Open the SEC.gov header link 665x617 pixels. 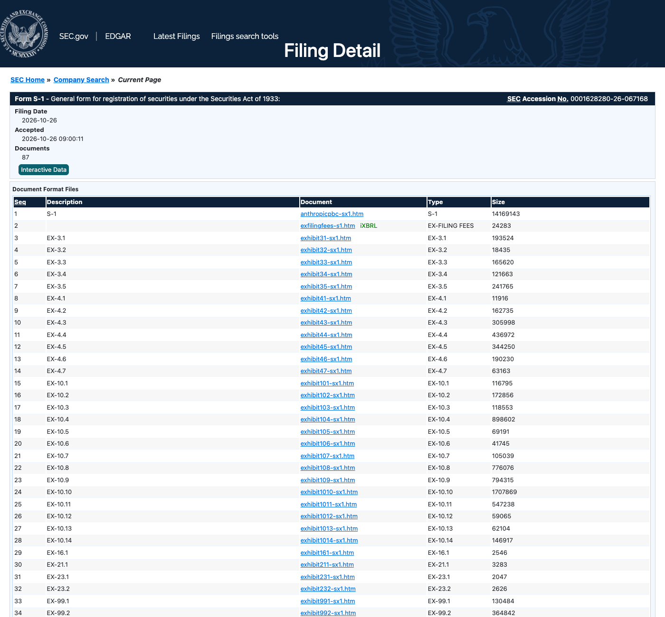pos(74,36)
